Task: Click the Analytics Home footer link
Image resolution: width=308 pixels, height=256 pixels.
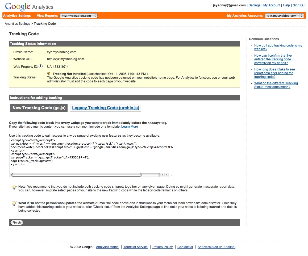Action: (107, 247)
